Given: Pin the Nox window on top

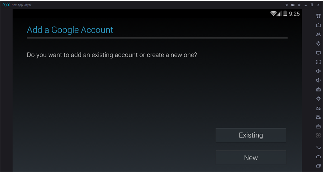Looking at the screenshot, I should pos(286,5).
